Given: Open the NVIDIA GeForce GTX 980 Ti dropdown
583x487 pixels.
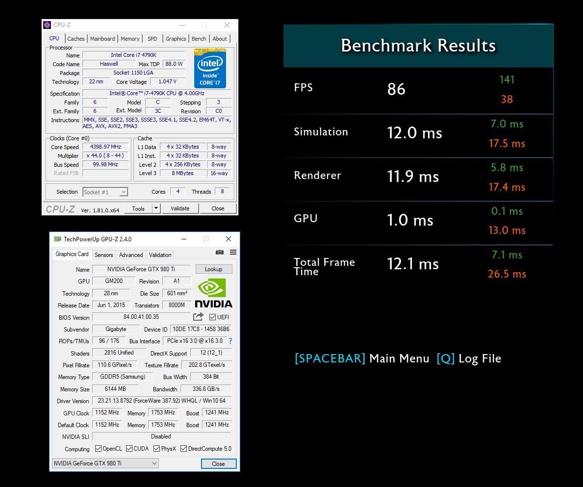Looking at the screenshot, I should click(105, 463).
